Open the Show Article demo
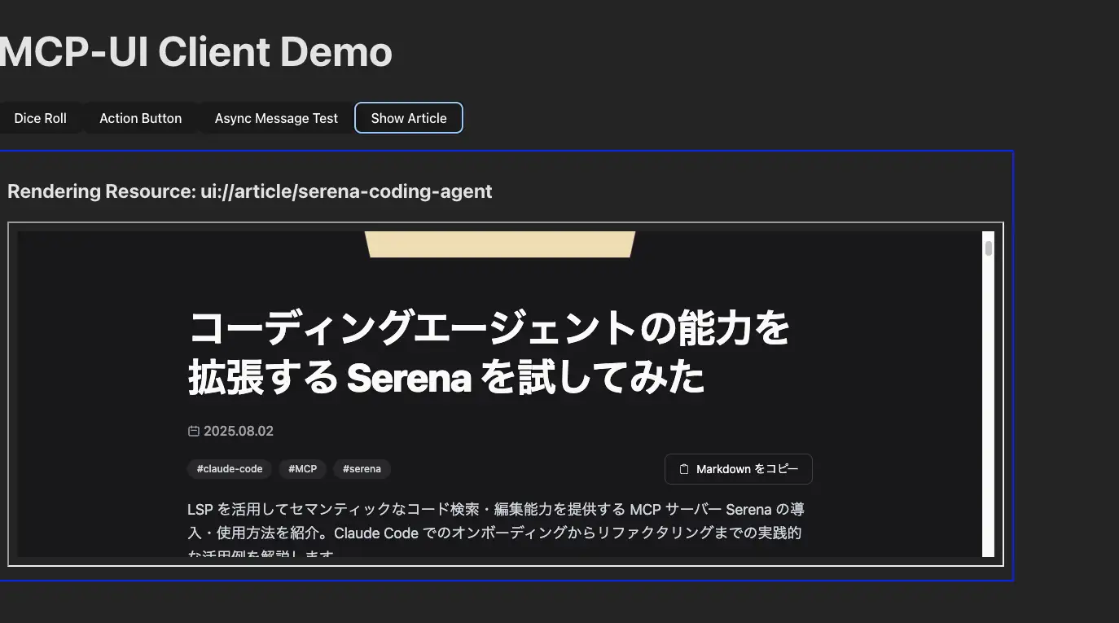 click(x=409, y=118)
